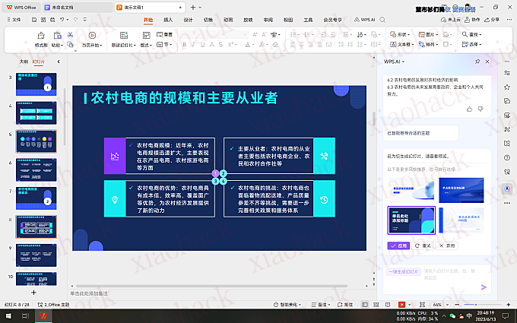
Task: Select slide 6 thumbnail
Action: [x=36, y=169]
